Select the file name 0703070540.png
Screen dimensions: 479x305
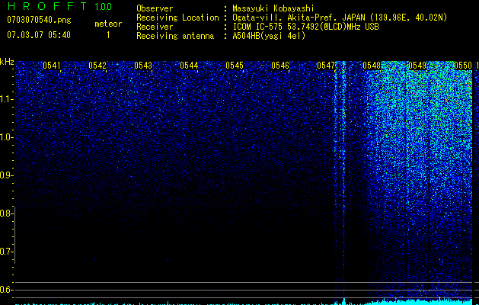pyautogui.click(x=39, y=20)
